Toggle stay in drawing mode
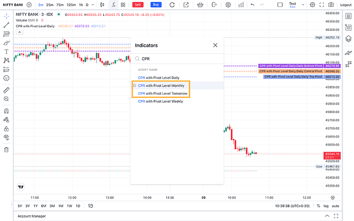The height and width of the screenshot is (221, 354). 6,119
